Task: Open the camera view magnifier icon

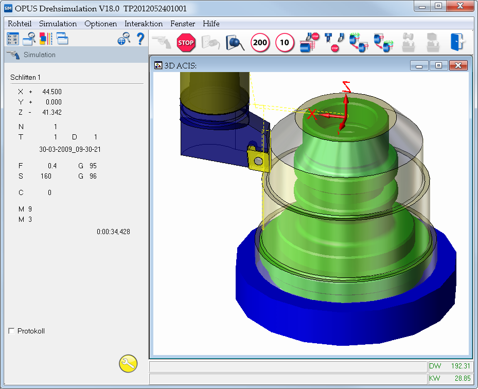Action: pyautogui.click(x=235, y=43)
